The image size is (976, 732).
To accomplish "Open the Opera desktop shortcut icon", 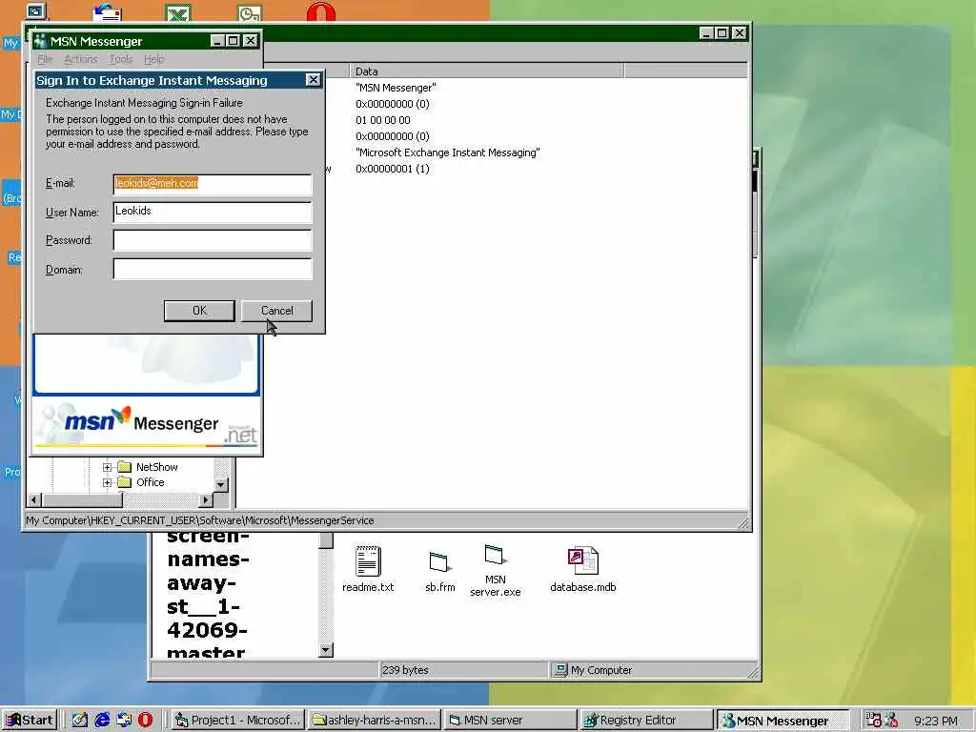I will (x=320, y=11).
